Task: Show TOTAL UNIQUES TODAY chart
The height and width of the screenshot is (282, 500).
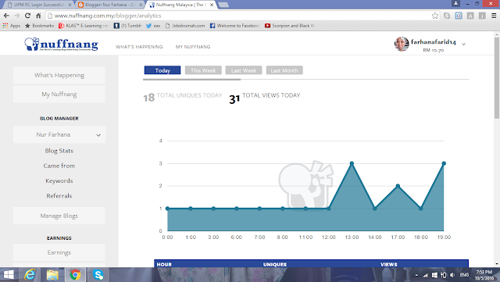Action: (182, 97)
